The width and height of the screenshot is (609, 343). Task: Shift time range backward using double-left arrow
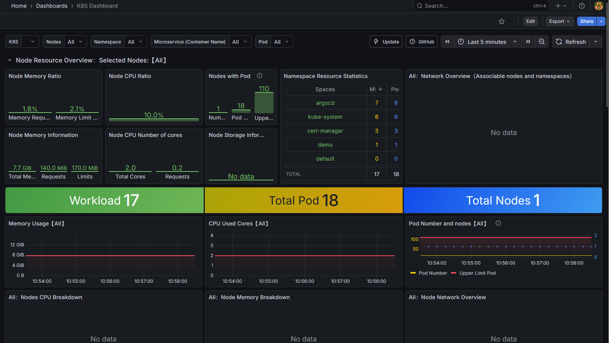[x=447, y=42]
